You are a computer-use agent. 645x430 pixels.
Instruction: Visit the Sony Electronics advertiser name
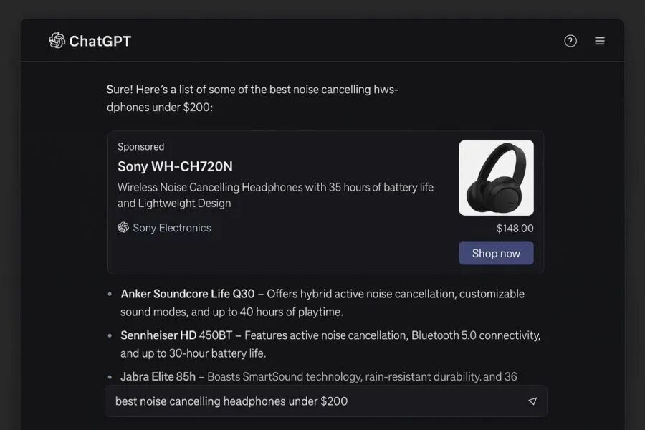tap(172, 228)
